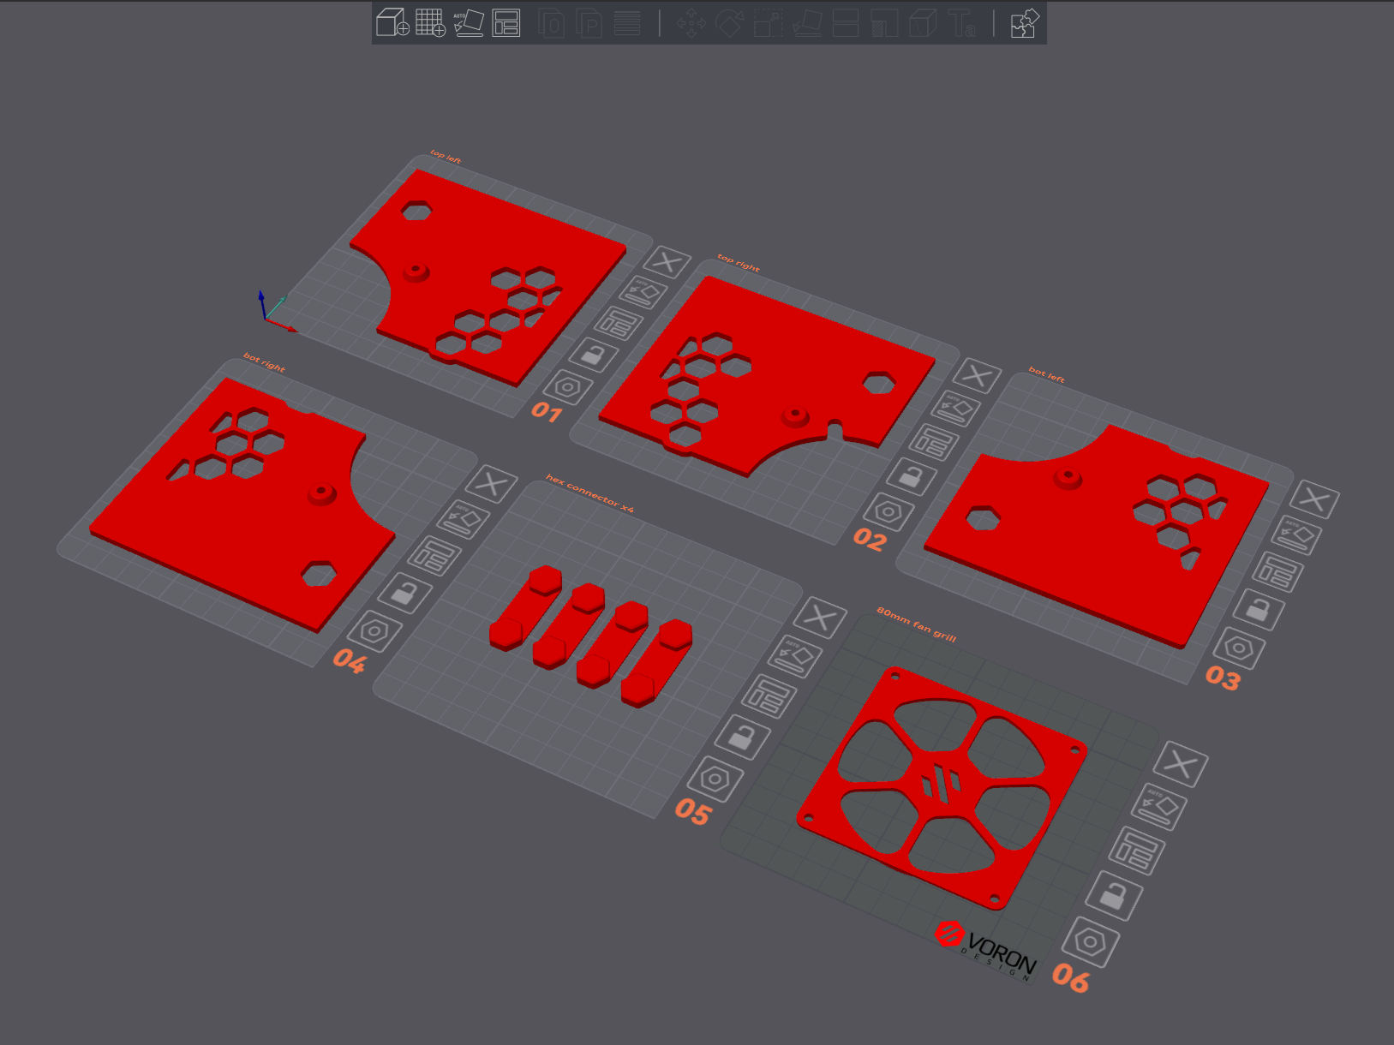Click the "top left" plate name label
The height and width of the screenshot is (1045, 1394).
(x=446, y=157)
